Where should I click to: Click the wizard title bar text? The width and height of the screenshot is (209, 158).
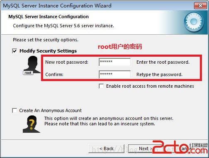click(x=57, y=6)
